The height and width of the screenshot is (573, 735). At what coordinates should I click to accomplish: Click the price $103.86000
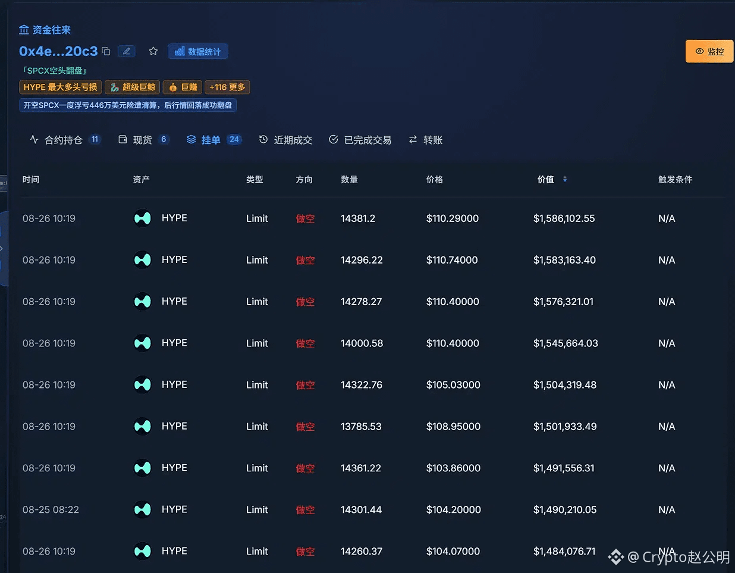453,468
